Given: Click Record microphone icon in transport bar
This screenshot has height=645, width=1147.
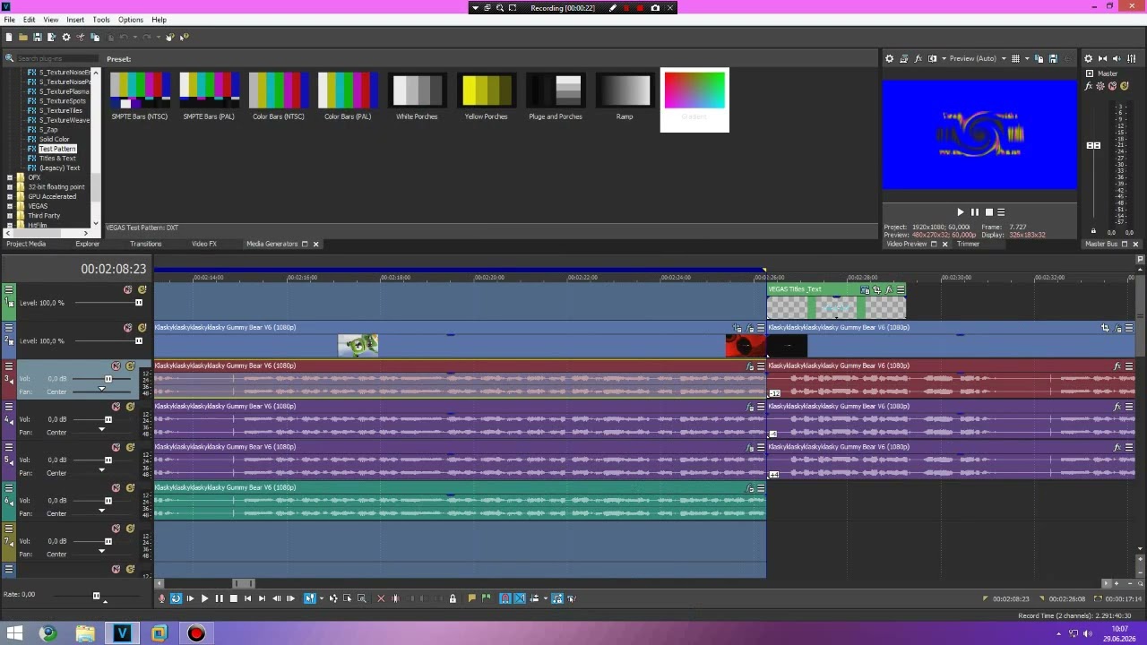Looking at the screenshot, I should (x=161, y=598).
